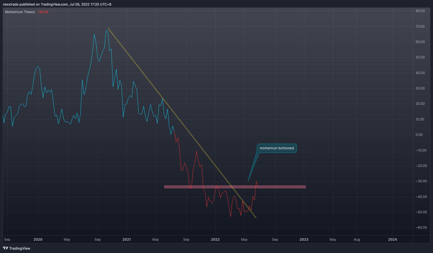
Task: Click the −60.00 price axis label
Action: tap(421, 228)
